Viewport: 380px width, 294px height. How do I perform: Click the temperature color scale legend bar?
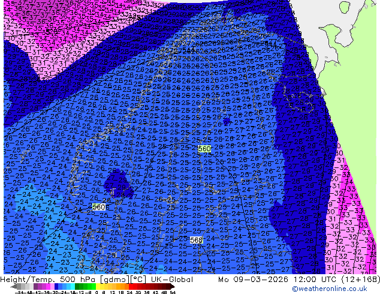(x=93, y=287)
